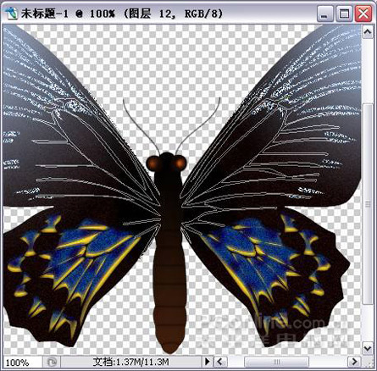Click the horizontal scrollbar thumb

pos(276,362)
